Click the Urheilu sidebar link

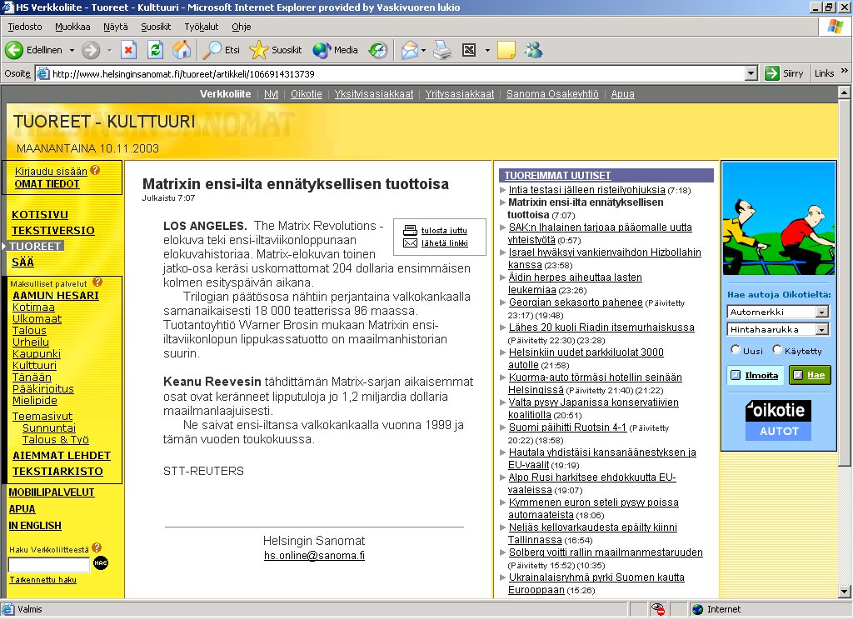click(31, 342)
